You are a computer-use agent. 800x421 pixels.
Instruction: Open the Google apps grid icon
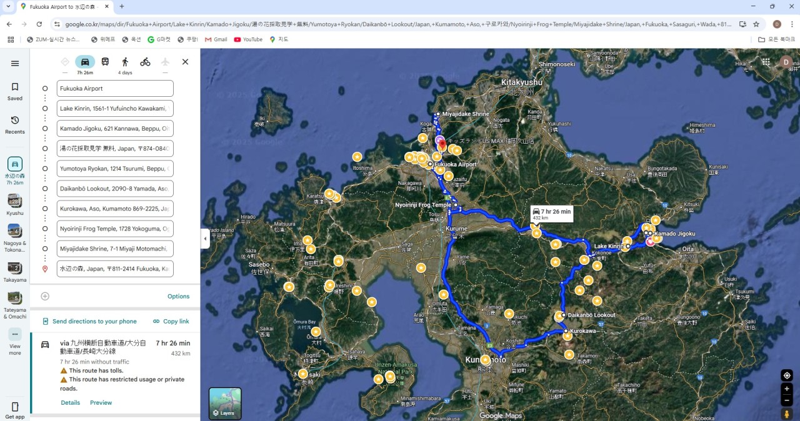click(x=766, y=62)
